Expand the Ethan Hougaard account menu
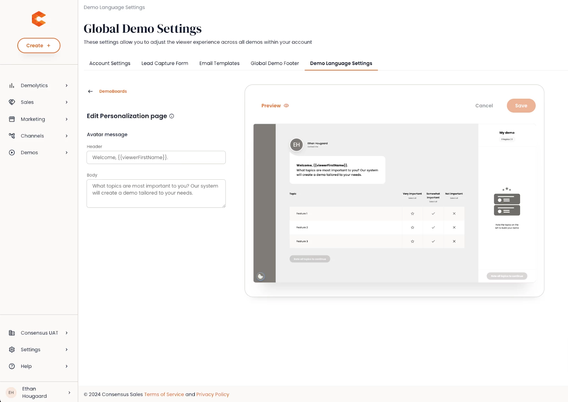 [x=69, y=393]
